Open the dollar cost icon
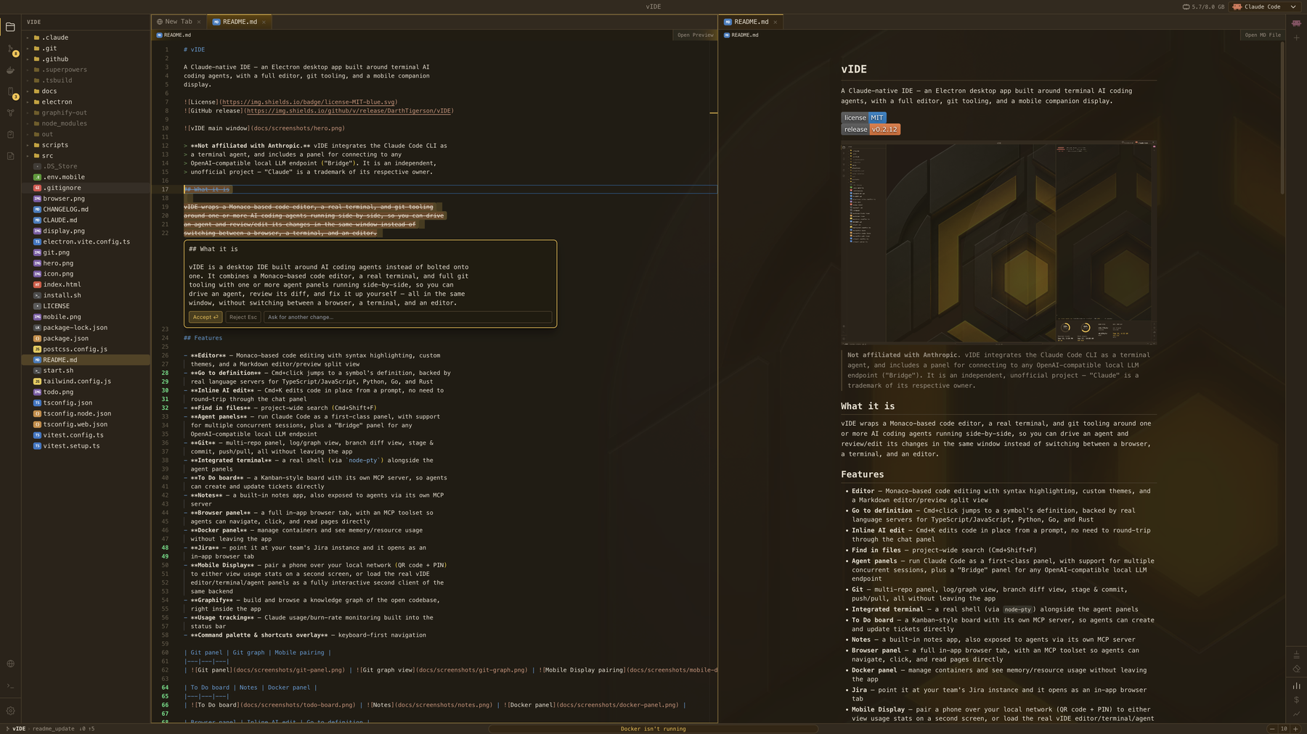This screenshot has width=1307, height=734. click(1296, 700)
